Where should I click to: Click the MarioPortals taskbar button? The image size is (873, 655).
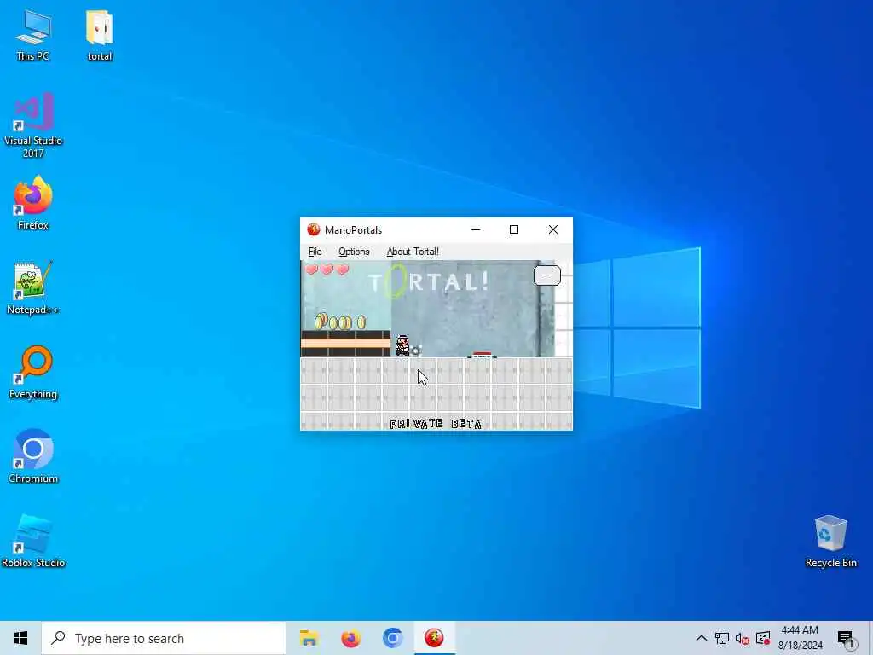click(x=434, y=638)
